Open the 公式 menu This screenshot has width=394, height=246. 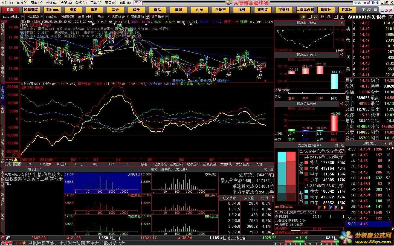click(x=81, y=3)
